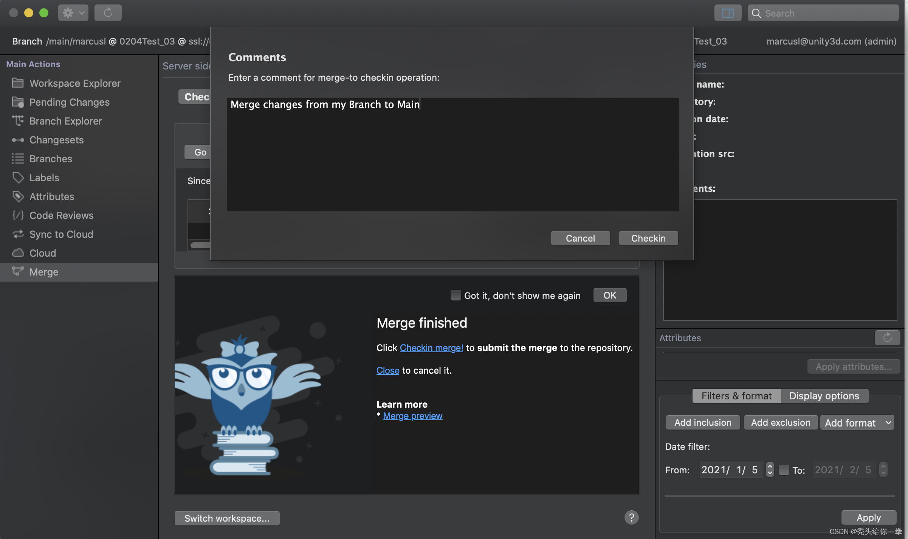The image size is (908, 539).
Task: Enable the To date filter checkbox
Action: click(x=784, y=470)
